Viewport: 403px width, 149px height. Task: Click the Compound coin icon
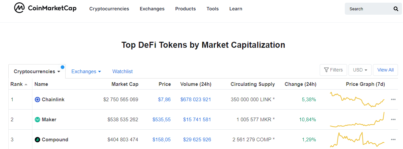37,140
